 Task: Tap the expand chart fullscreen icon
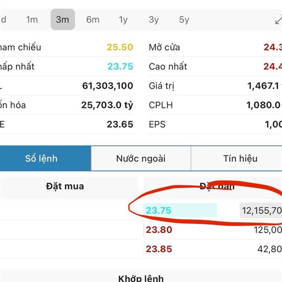[x=278, y=20]
